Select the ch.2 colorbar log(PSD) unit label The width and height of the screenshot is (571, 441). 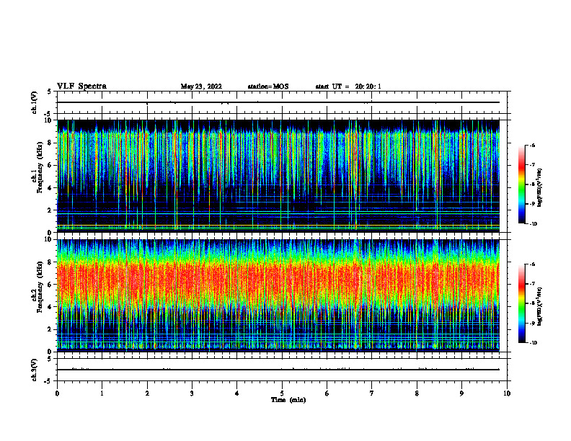tap(540, 306)
